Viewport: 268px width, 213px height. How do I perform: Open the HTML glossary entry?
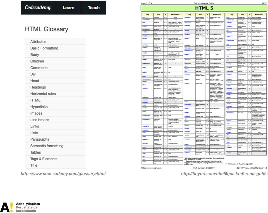click(x=56, y=100)
